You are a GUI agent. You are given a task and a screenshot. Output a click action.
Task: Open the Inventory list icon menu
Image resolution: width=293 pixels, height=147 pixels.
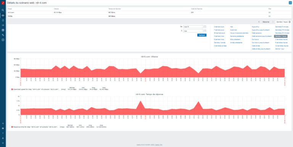(x=3, y=25)
